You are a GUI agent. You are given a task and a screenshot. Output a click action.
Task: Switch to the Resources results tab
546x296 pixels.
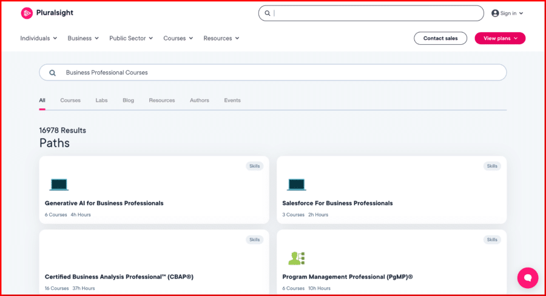click(162, 100)
